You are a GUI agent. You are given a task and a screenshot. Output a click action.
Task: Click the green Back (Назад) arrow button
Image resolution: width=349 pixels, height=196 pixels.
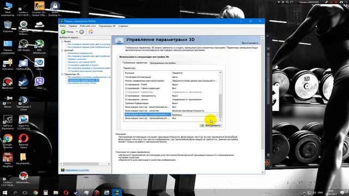tap(63, 32)
